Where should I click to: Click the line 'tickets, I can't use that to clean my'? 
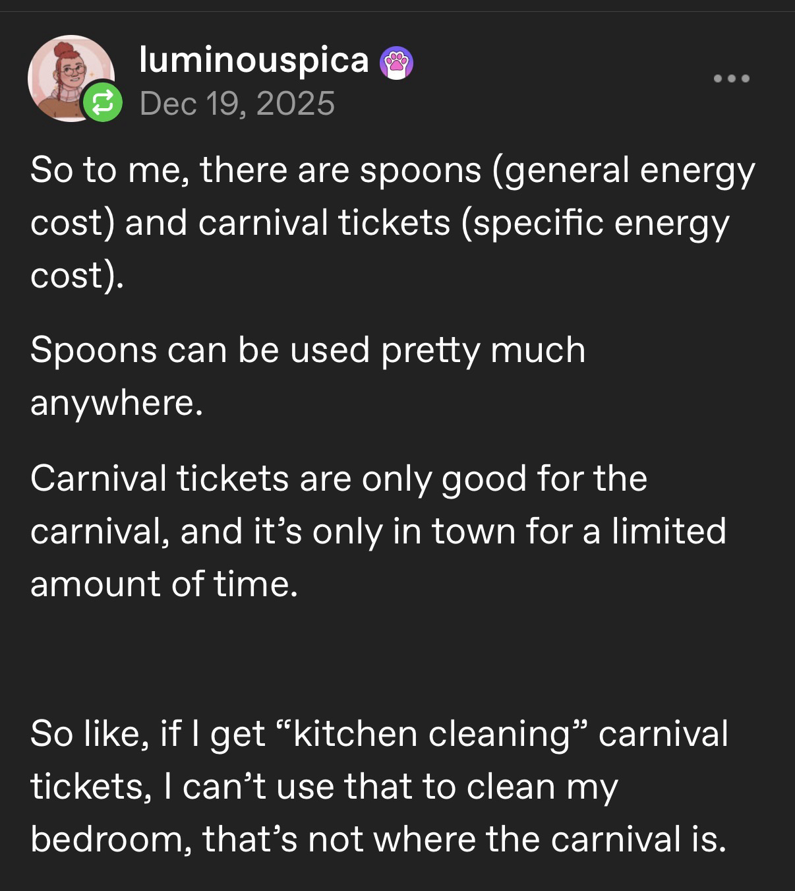click(x=324, y=787)
